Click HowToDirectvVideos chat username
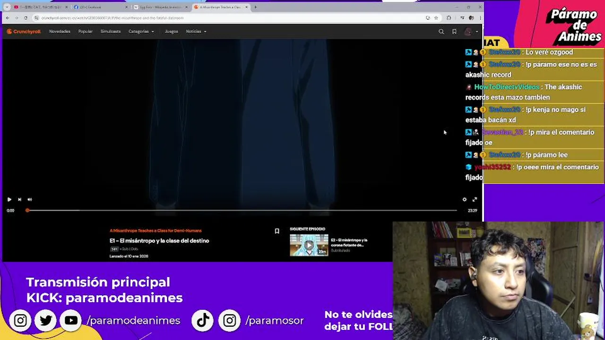 click(507, 87)
